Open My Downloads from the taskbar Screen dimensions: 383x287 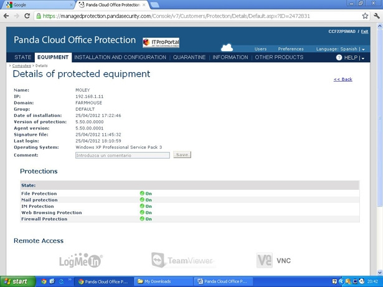[164, 281]
